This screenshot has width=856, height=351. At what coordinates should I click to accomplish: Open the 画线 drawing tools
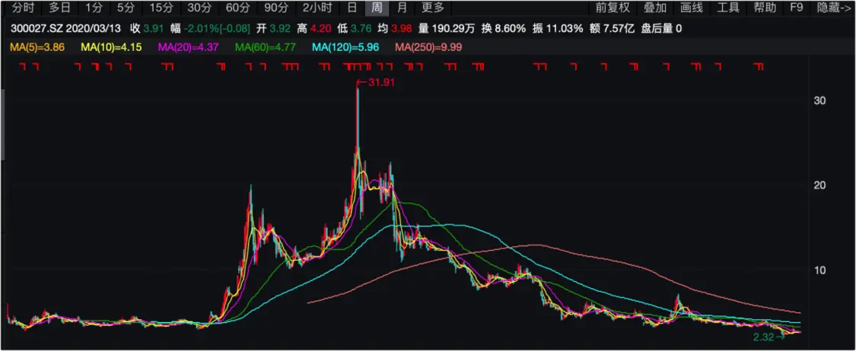pyautogui.click(x=692, y=8)
